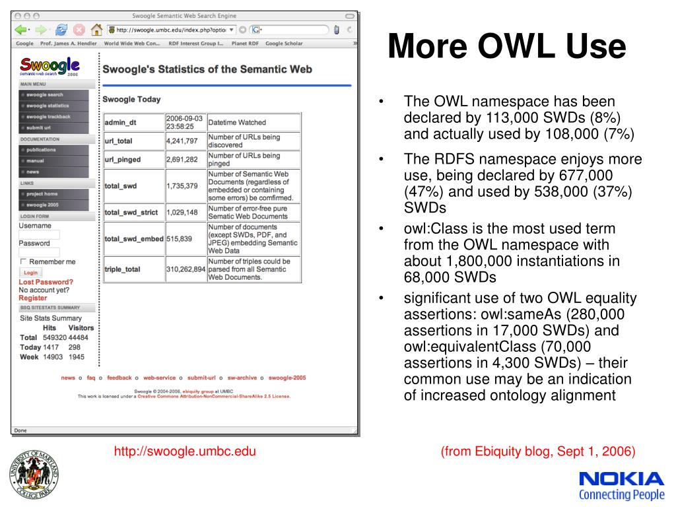Click the footer web-service link
Image resolution: width=676 pixels, height=507 pixels.
pos(160,378)
